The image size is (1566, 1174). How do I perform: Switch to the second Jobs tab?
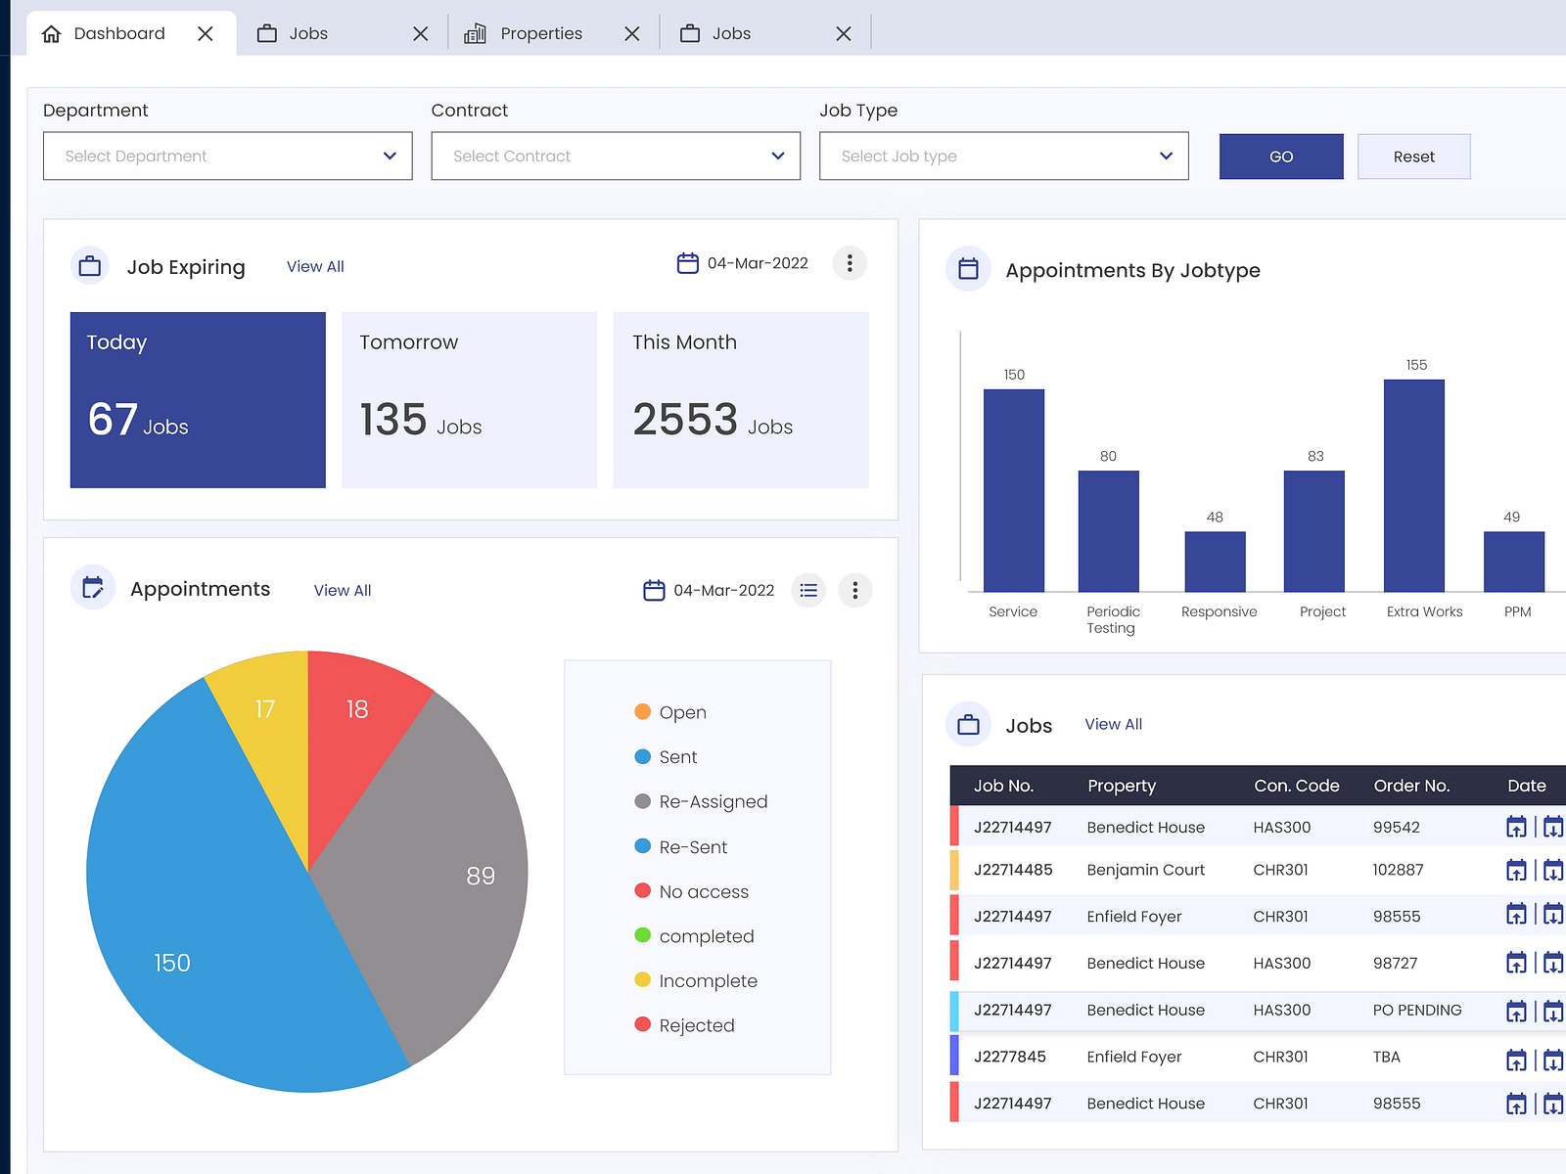(732, 32)
